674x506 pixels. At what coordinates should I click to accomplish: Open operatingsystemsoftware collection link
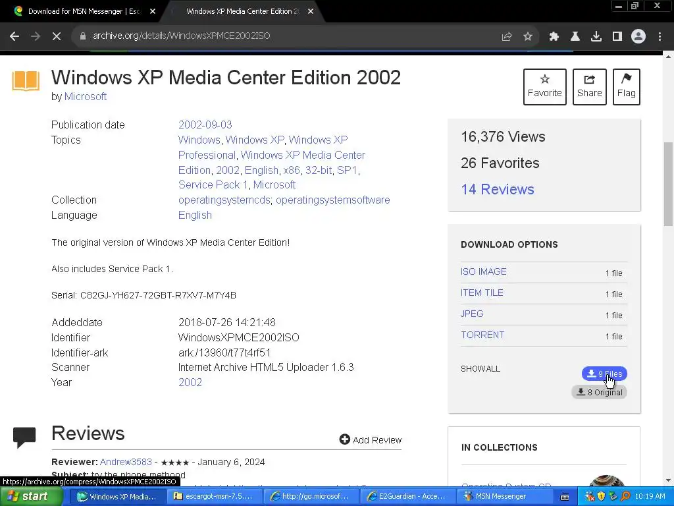(x=332, y=200)
